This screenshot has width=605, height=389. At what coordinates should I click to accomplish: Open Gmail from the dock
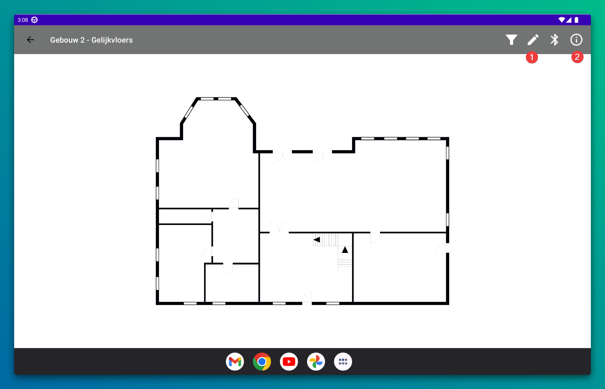click(235, 362)
